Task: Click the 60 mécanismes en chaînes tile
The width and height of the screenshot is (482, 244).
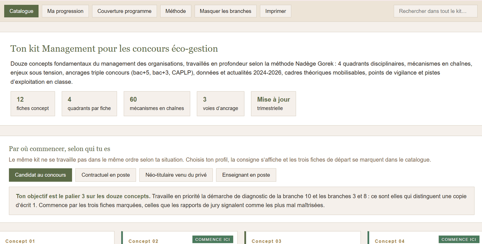Action: 157,104
